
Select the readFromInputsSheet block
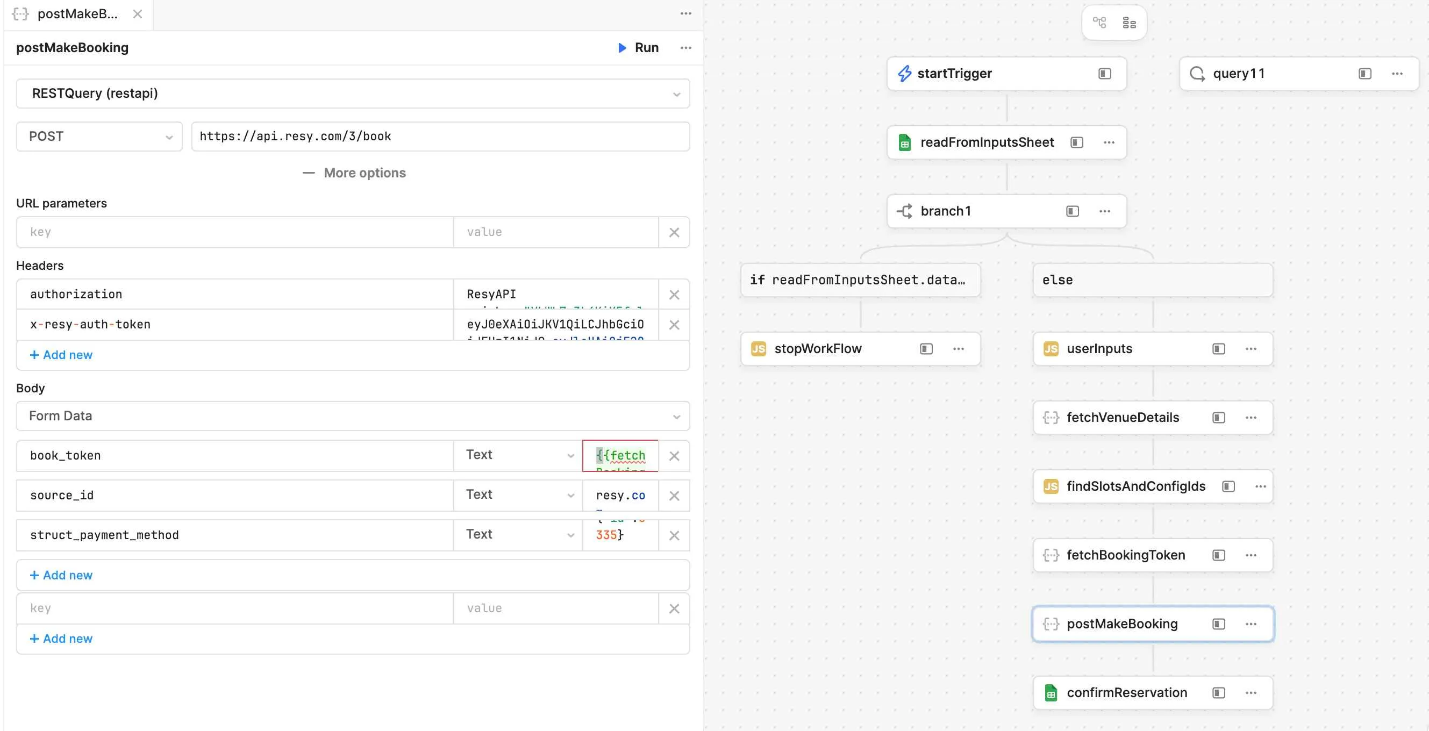1006,142
